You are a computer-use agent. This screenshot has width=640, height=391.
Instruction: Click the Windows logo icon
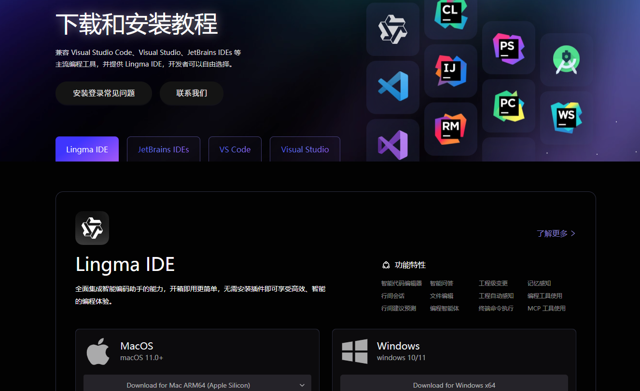click(x=355, y=351)
